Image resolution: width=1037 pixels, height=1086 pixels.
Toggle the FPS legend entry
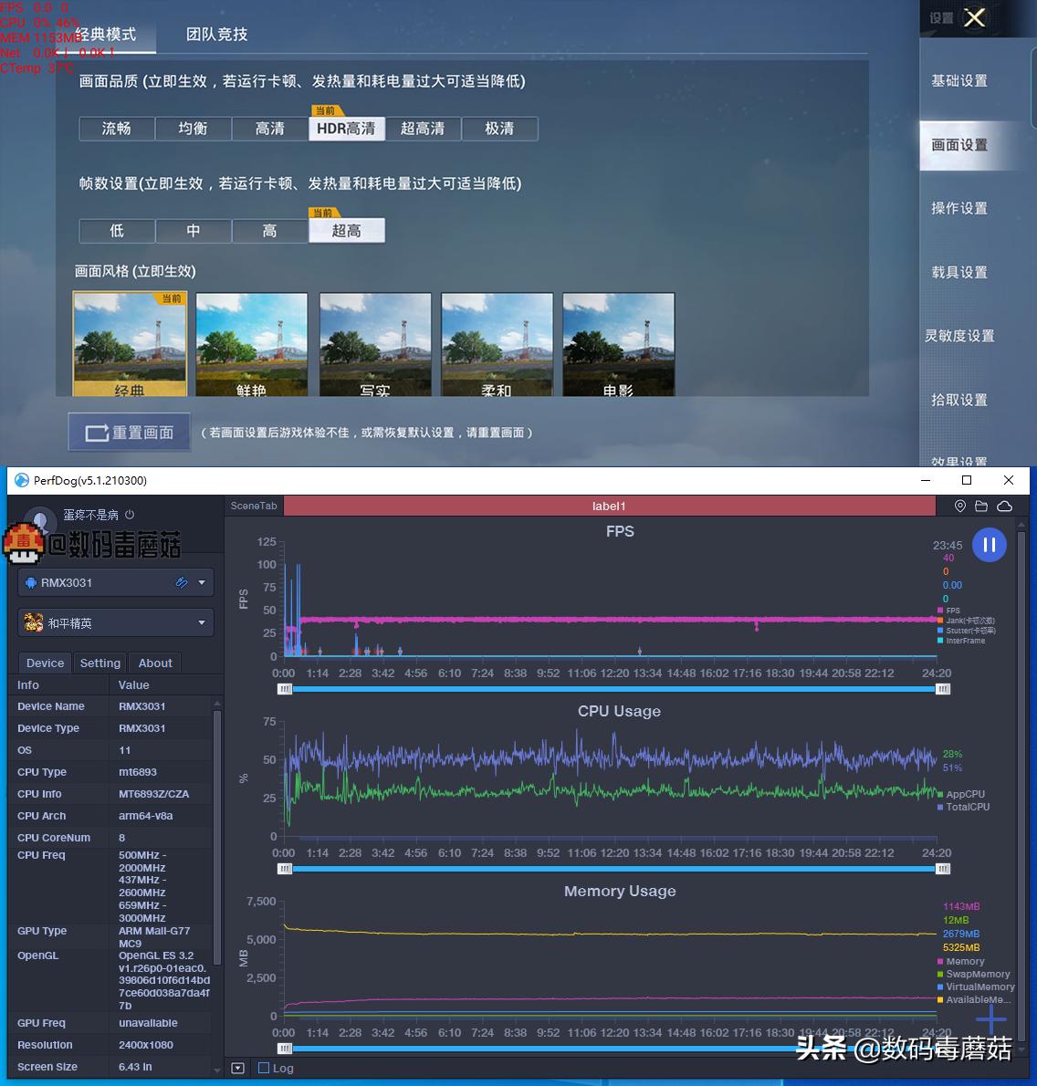click(x=952, y=610)
